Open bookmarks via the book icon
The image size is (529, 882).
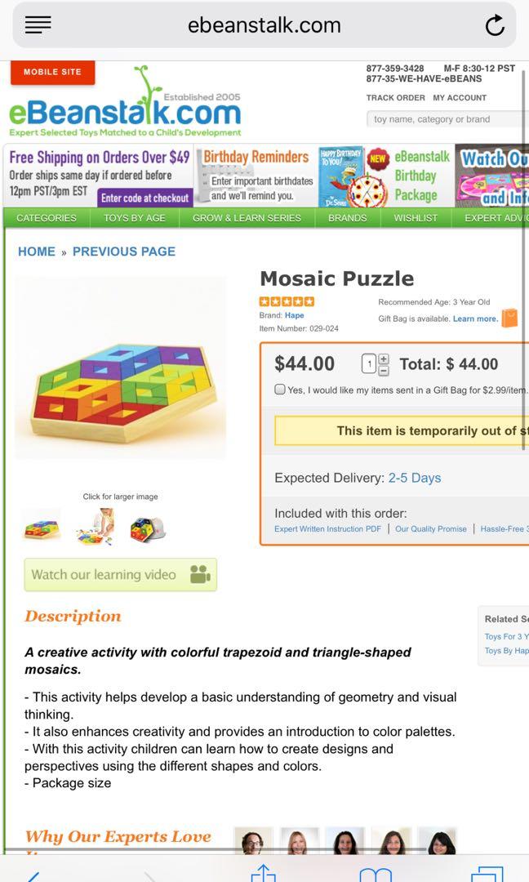click(376, 874)
